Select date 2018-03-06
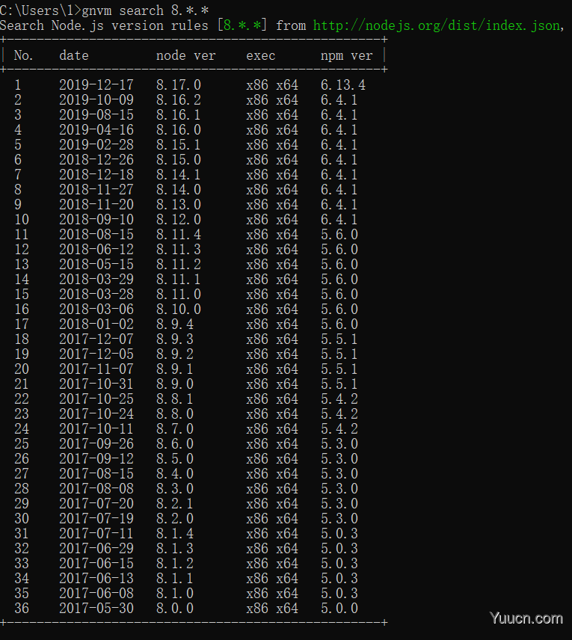The height and width of the screenshot is (640, 572). click(96, 310)
